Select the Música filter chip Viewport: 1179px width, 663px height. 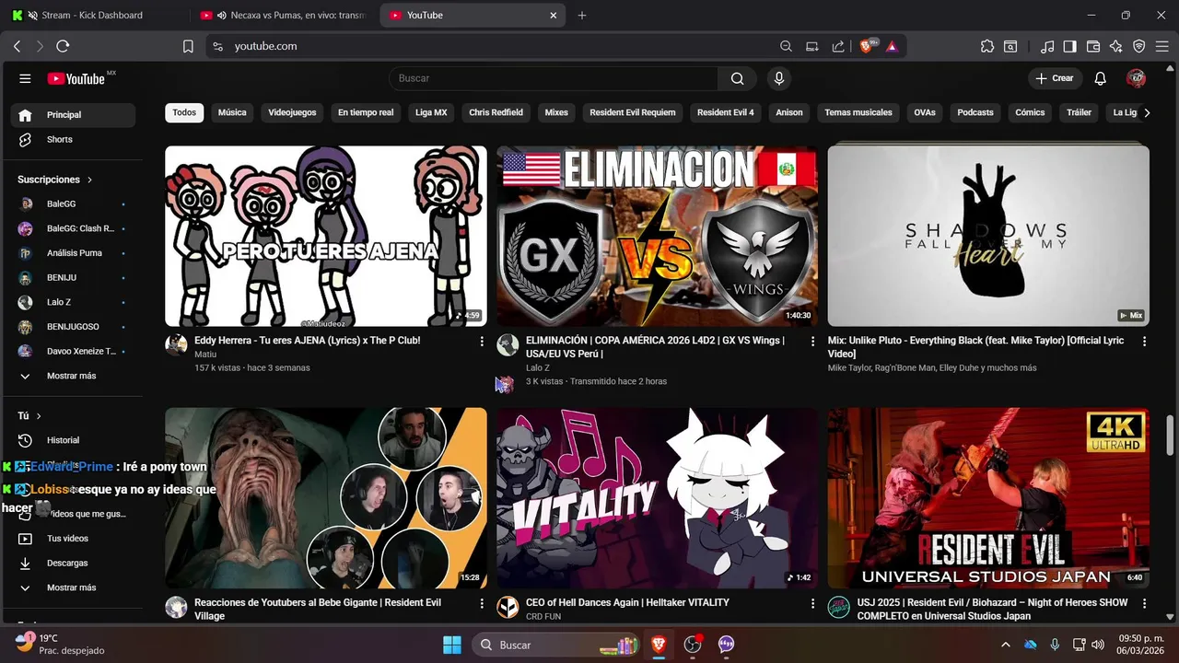[232, 112]
